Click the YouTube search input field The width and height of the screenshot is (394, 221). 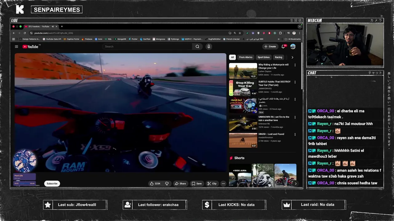tap(148, 47)
